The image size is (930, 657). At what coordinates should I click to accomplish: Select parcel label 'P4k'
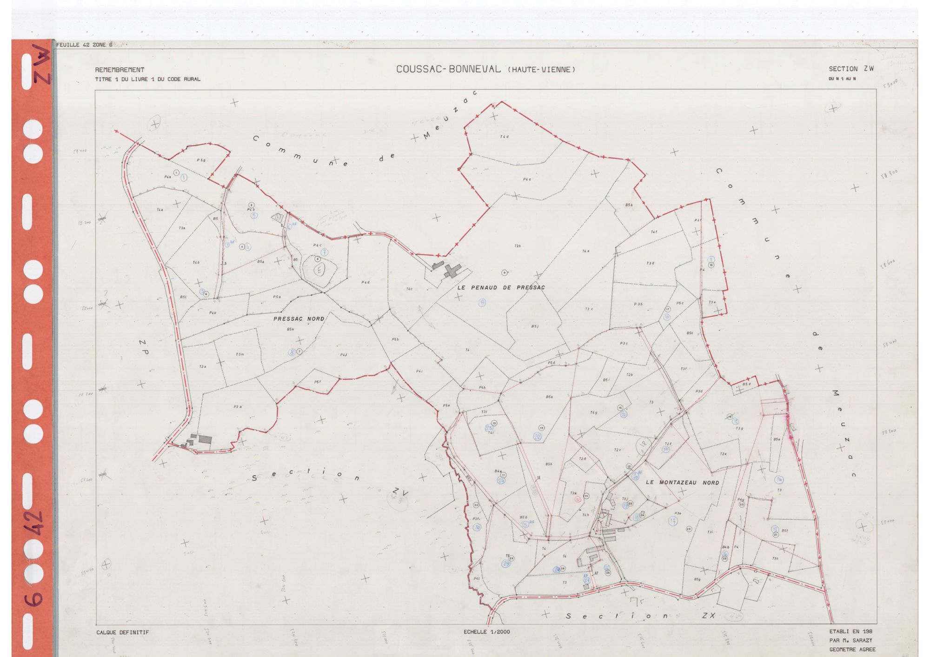(x=213, y=313)
